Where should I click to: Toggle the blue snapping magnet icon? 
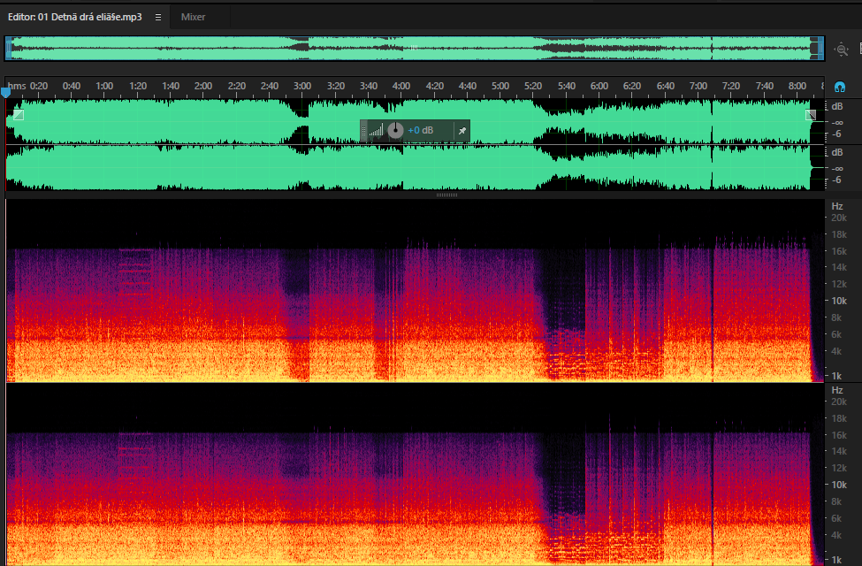(x=840, y=87)
